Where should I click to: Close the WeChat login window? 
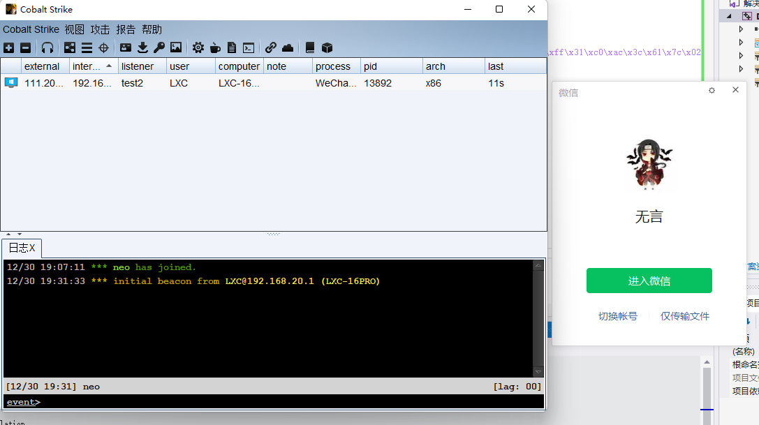click(735, 89)
